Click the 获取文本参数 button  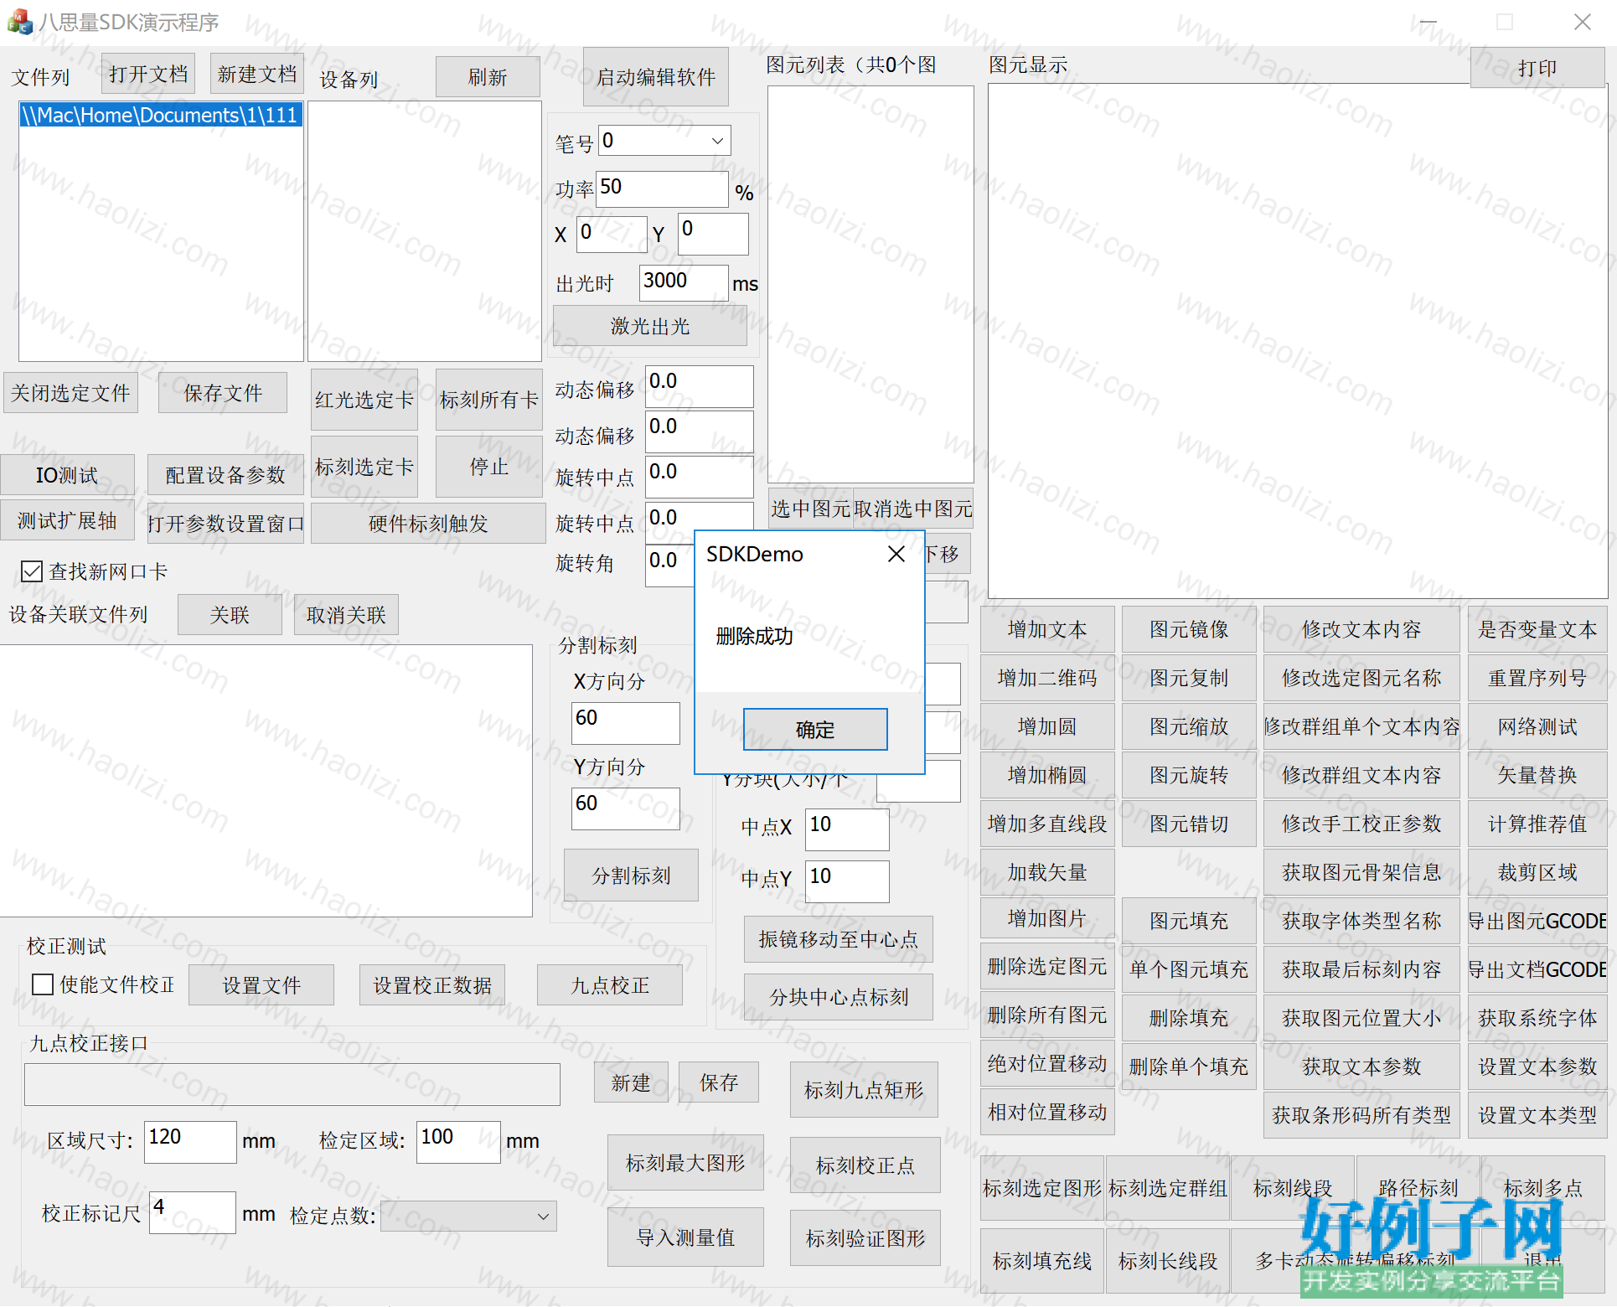1361,1067
